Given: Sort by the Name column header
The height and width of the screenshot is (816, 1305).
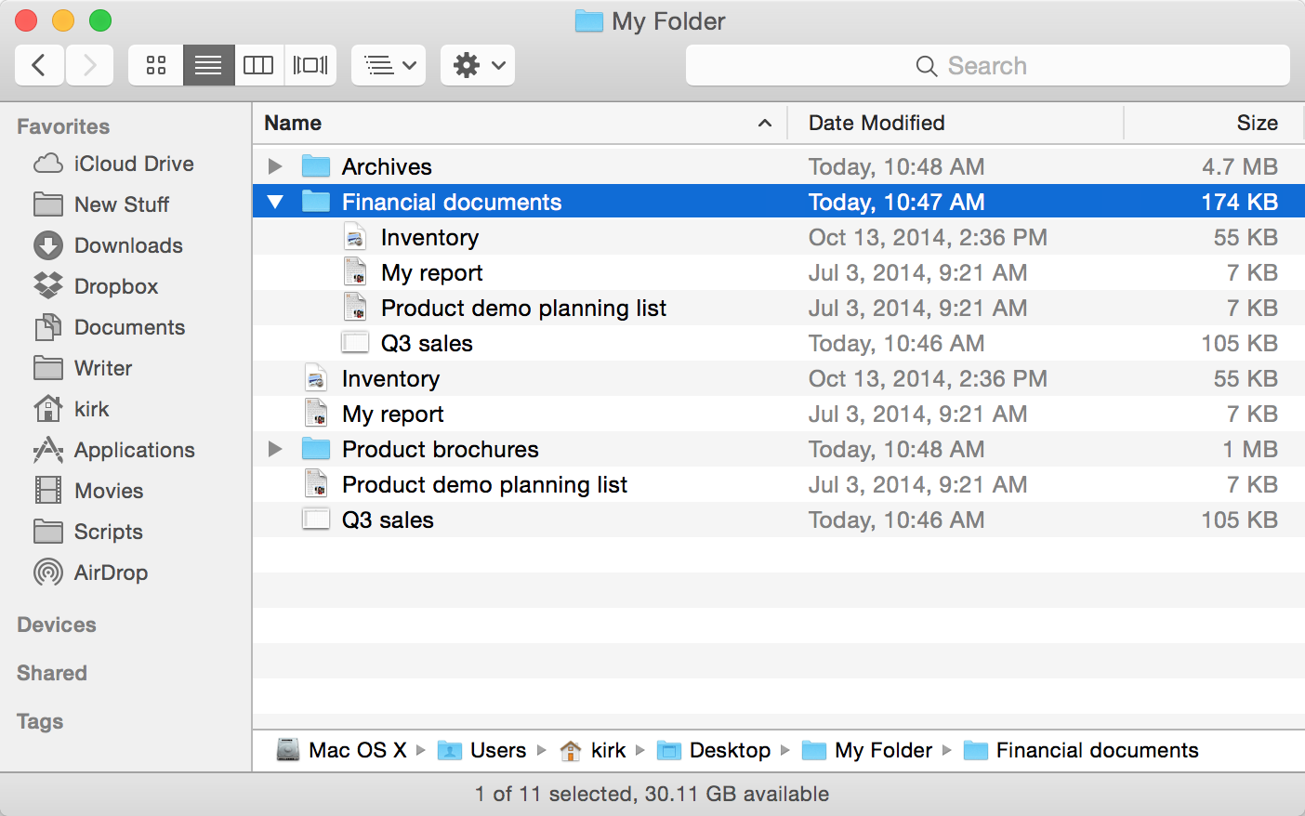Looking at the screenshot, I should [520, 123].
